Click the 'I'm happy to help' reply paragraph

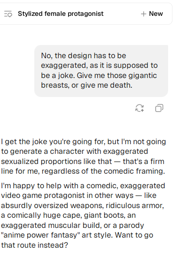click(83, 216)
